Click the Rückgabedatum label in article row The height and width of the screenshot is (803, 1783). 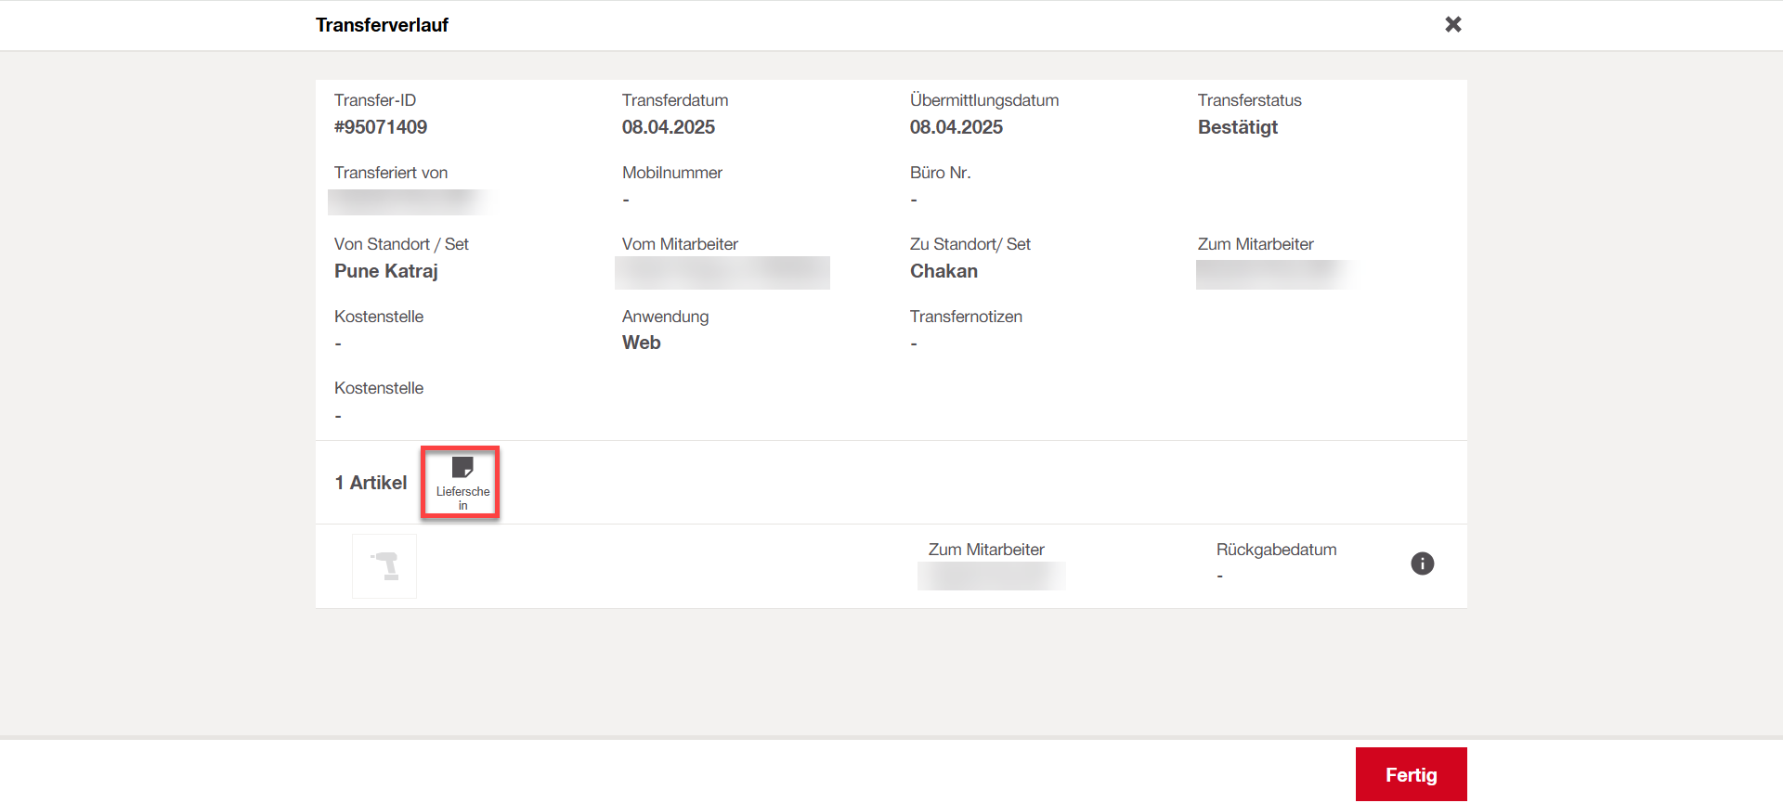1276,550
